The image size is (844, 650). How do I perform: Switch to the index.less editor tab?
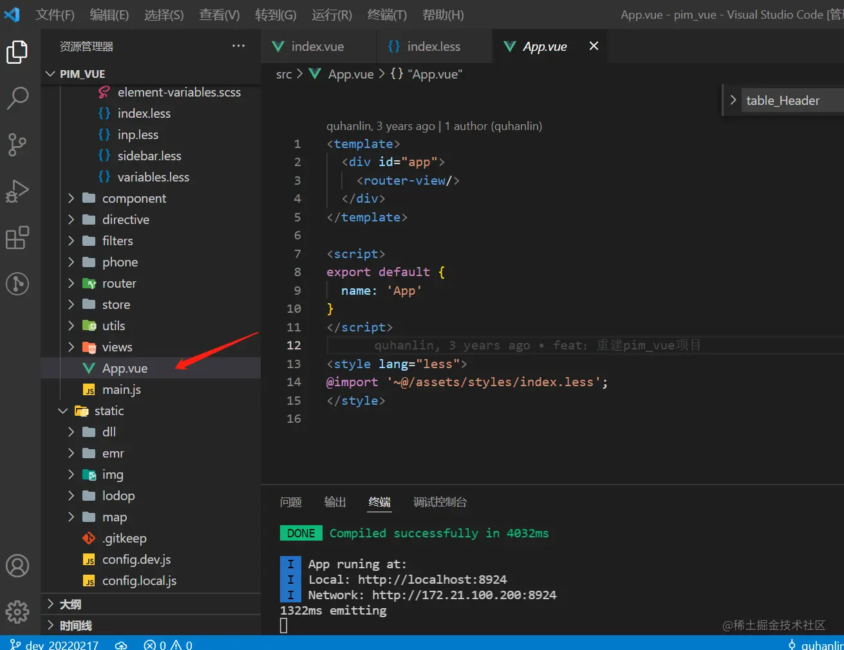pyautogui.click(x=435, y=46)
